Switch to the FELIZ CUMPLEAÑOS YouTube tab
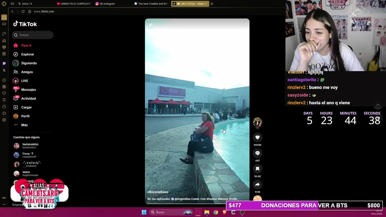Viewport: 386px width, 217px height. (x=74, y=4)
